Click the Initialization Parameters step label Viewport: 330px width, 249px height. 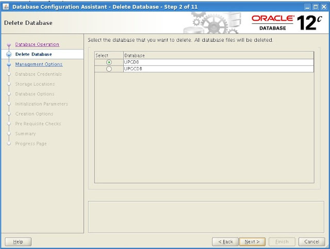[41, 104]
